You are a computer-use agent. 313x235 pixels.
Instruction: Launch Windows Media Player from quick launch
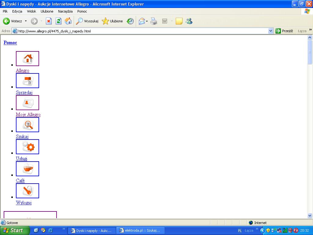click(x=43, y=230)
